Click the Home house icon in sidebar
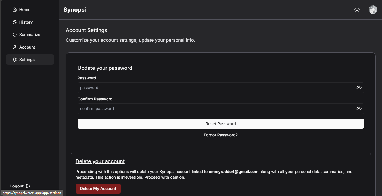This screenshot has height=196, width=382. [15, 10]
